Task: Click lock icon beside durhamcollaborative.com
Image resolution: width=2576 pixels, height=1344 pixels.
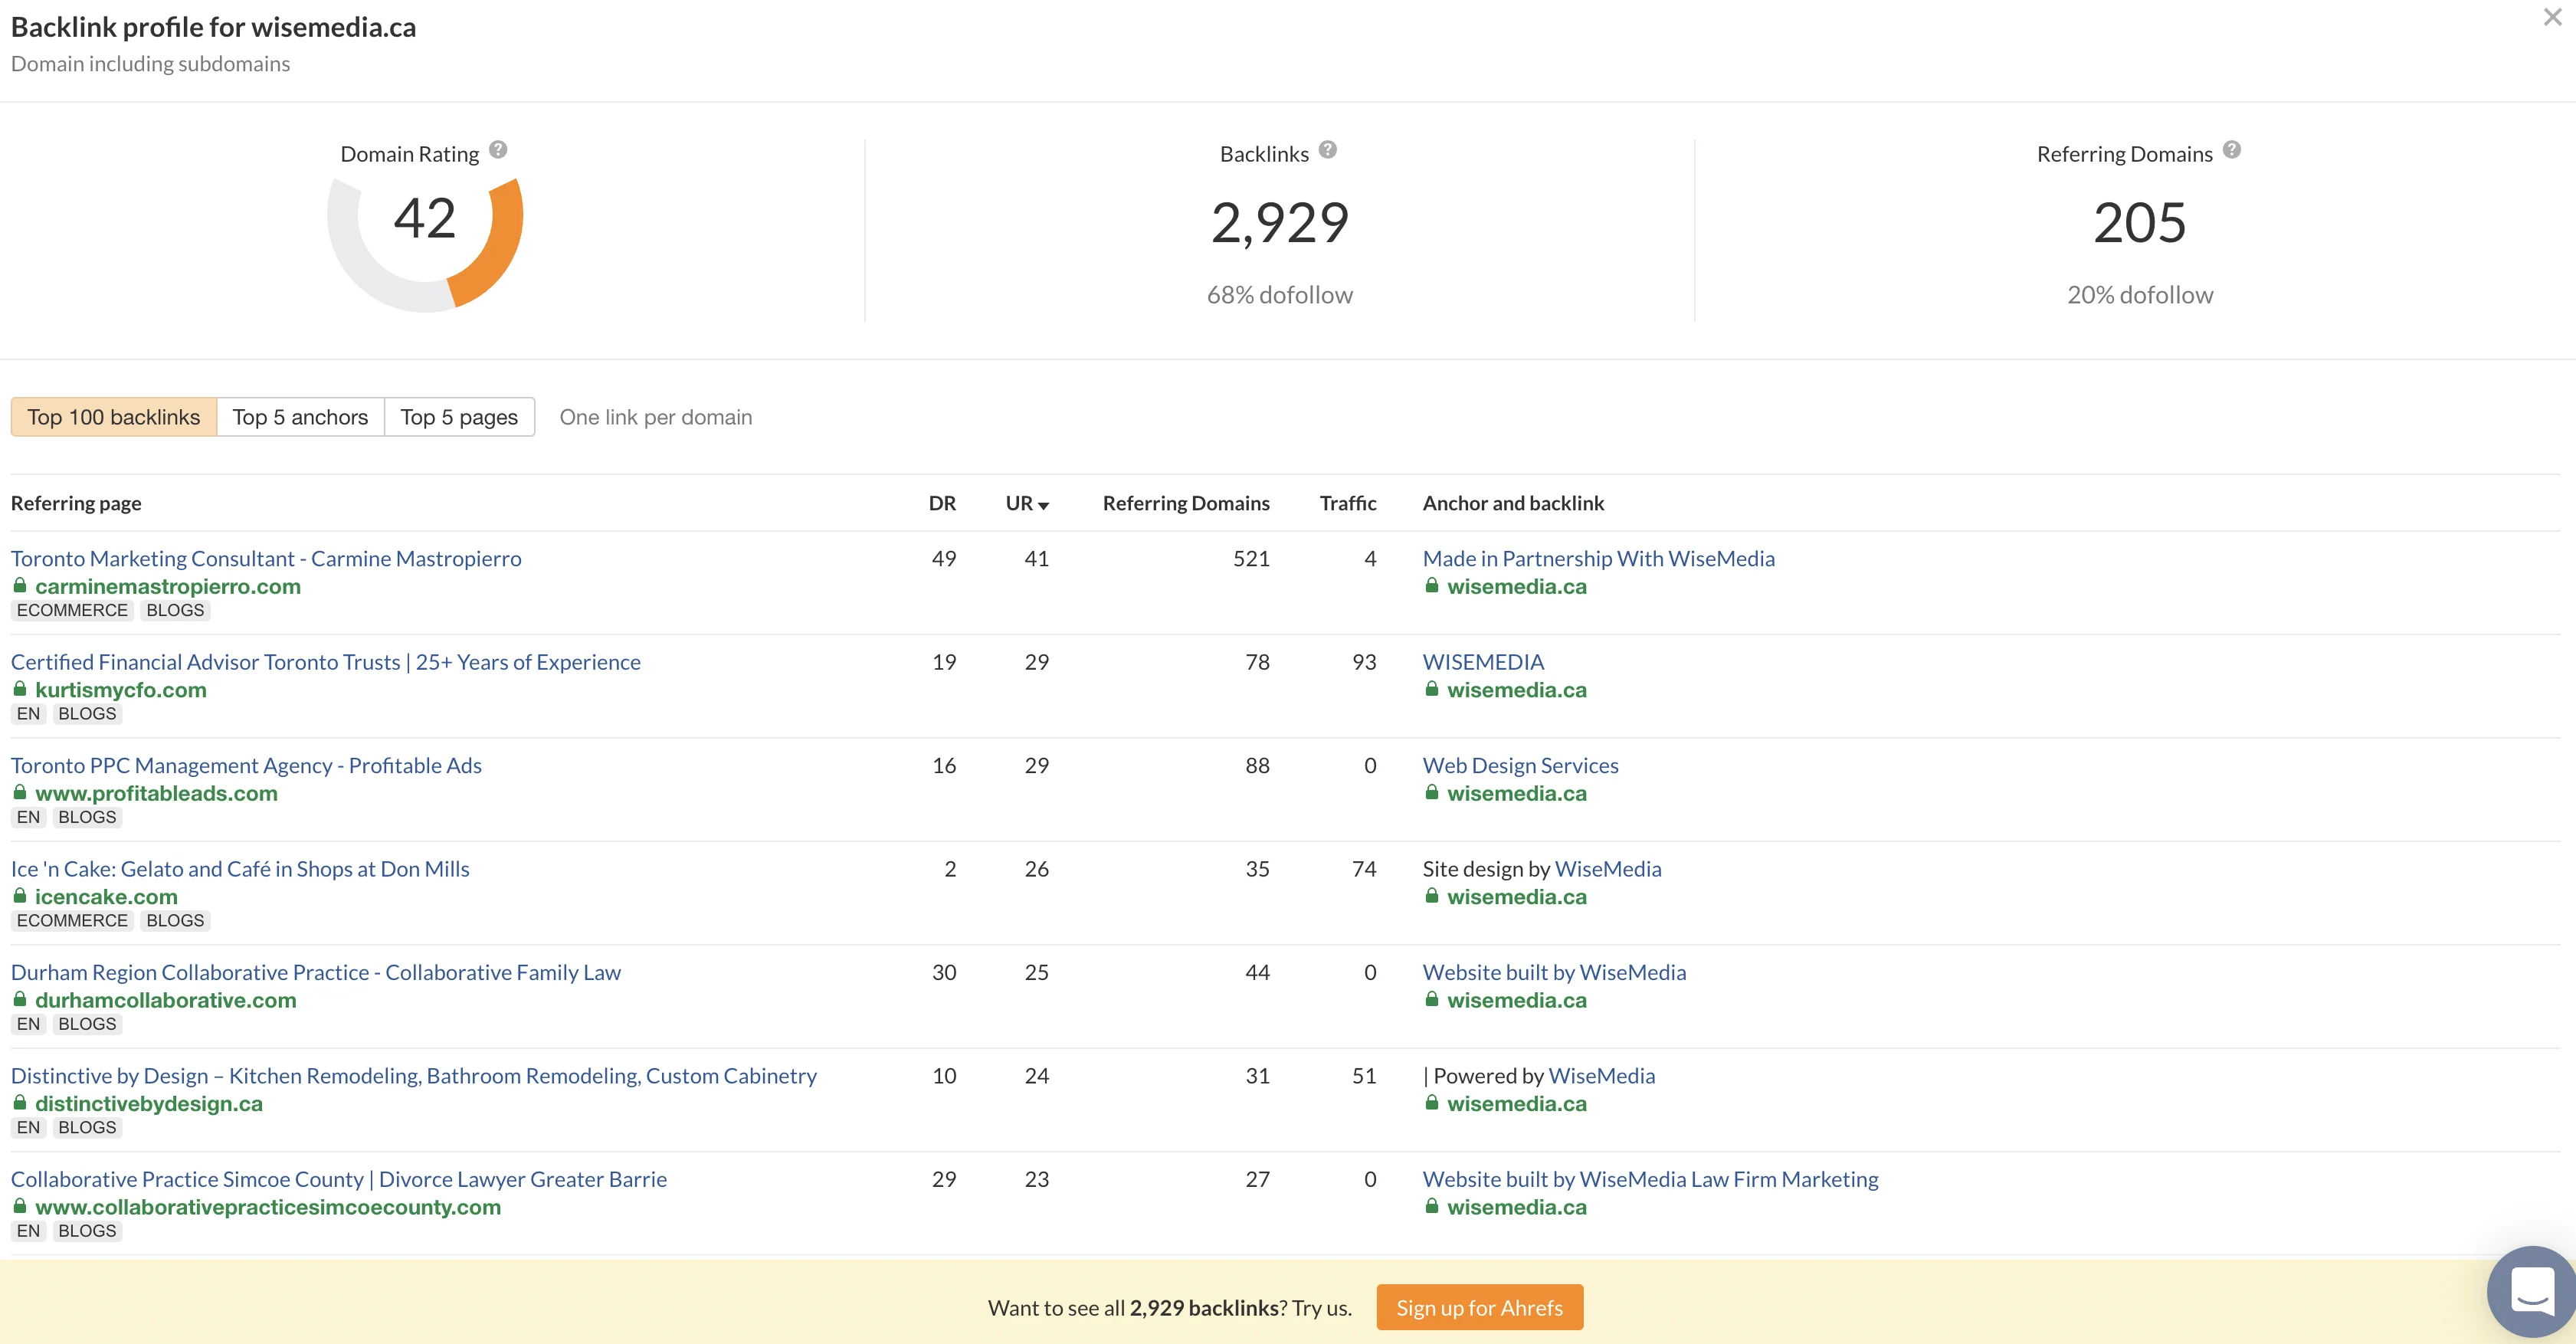Action: click(19, 999)
